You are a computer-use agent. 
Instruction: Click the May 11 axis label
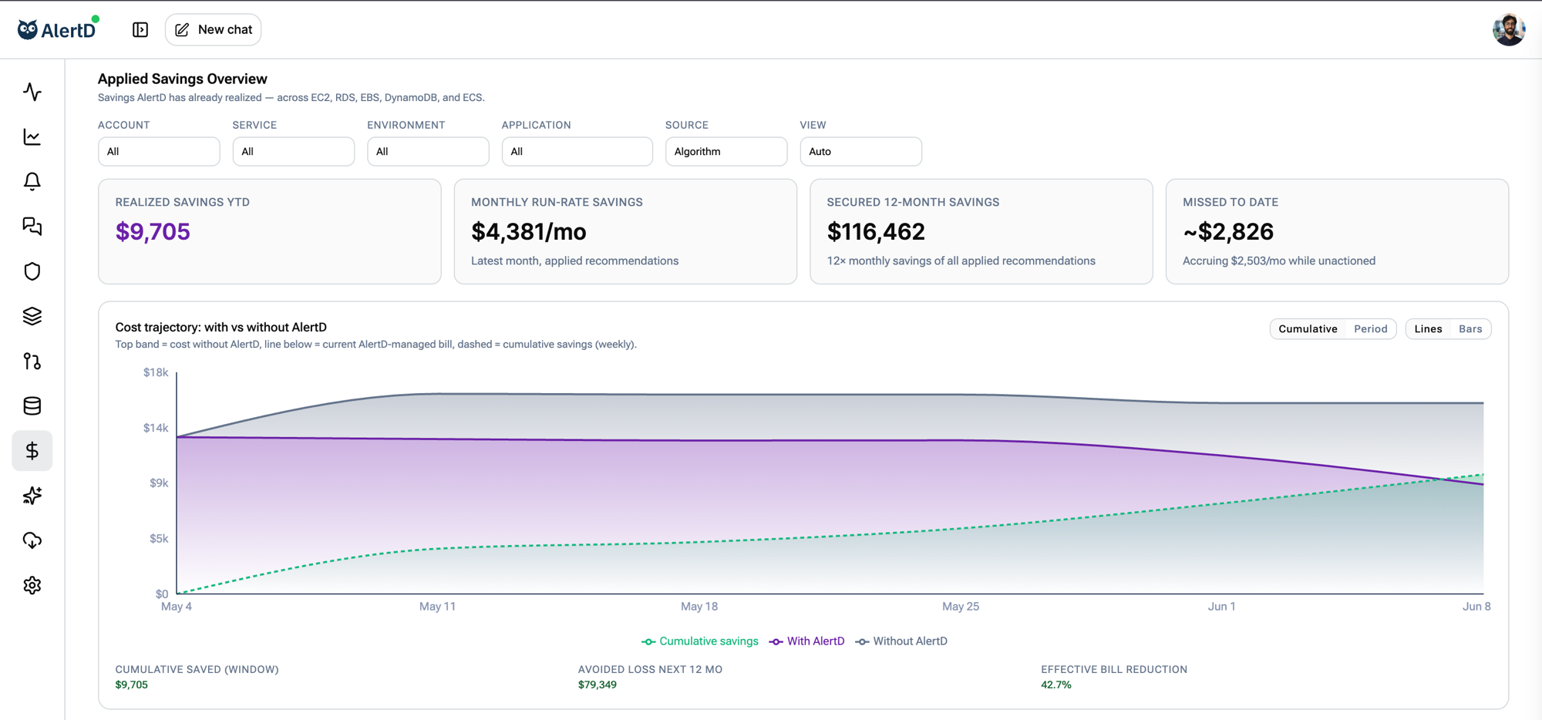437,607
